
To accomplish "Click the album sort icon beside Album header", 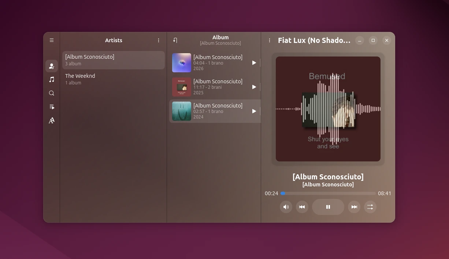I will [x=175, y=40].
